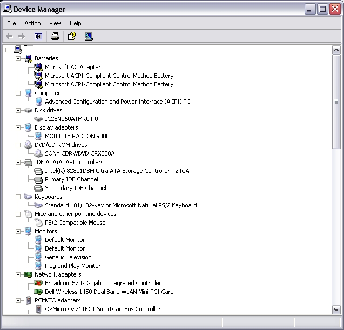
Task: Select the MOBILITY RADEON 9000 text
Action: pyautogui.click(x=77, y=136)
